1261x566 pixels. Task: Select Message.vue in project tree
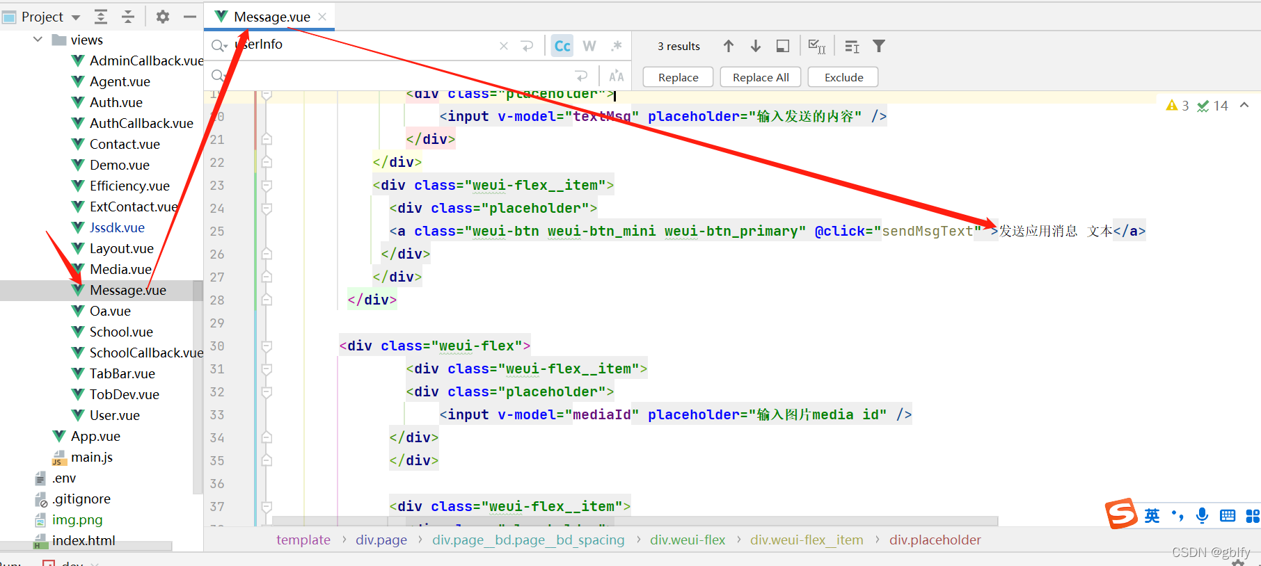(x=127, y=290)
